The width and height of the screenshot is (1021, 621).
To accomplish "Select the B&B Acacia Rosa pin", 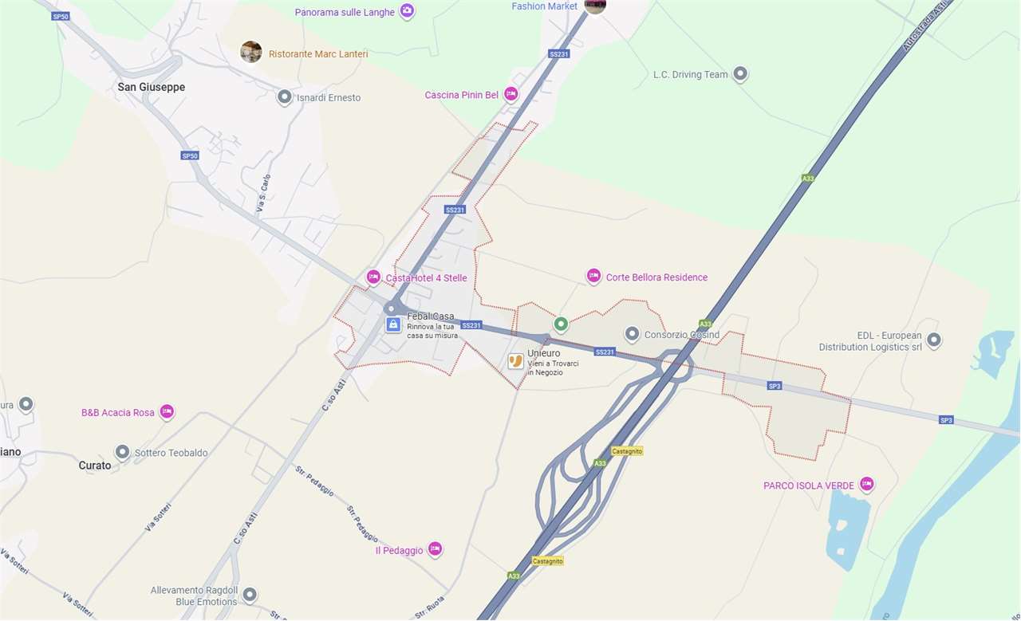I will coord(167,411).
